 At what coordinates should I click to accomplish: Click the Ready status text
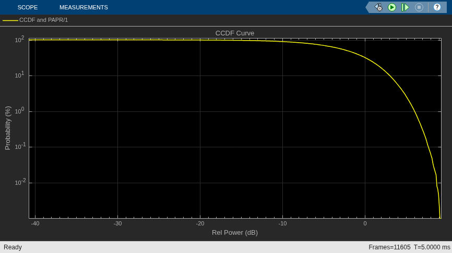point(13,247)
